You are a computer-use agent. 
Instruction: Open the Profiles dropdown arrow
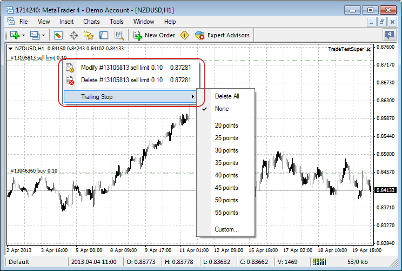coord(44,35)
